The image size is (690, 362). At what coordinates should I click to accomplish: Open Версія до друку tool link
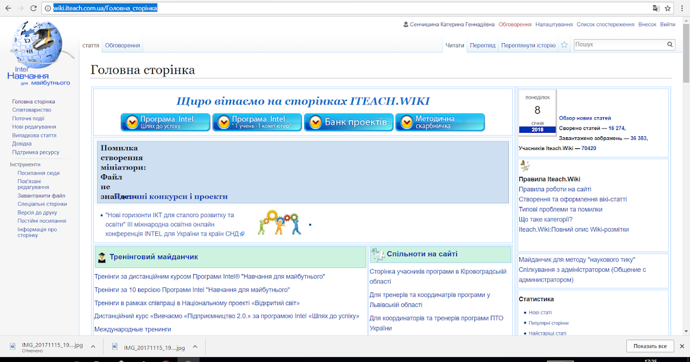point(37,213)
